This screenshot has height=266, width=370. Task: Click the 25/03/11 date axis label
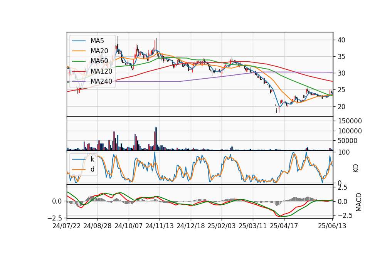253,226
